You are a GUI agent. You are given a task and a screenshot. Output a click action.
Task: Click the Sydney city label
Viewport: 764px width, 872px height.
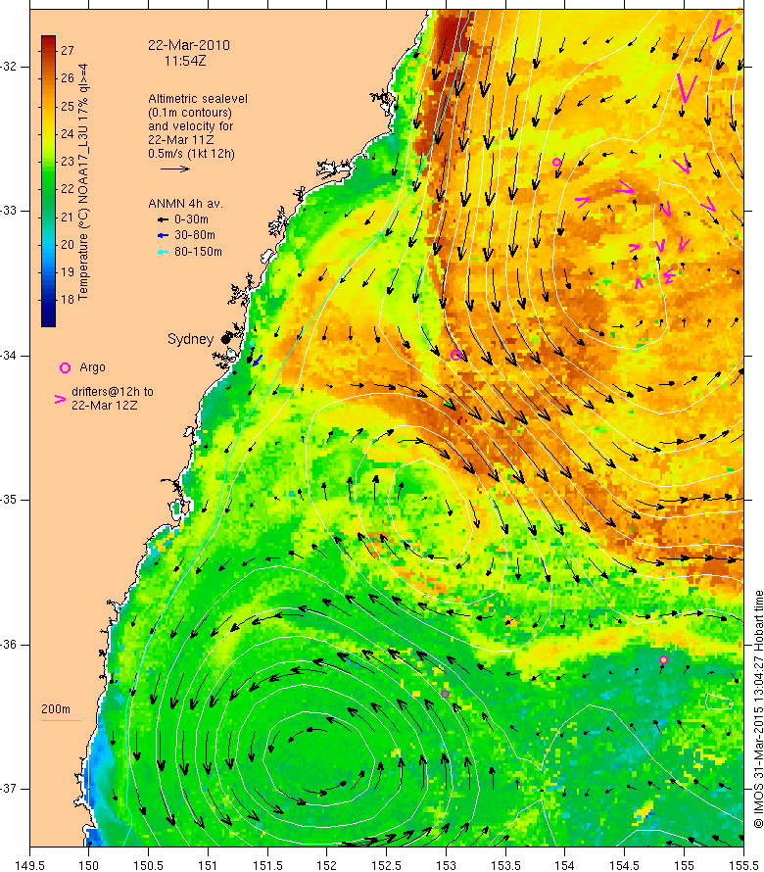(191, 339)
